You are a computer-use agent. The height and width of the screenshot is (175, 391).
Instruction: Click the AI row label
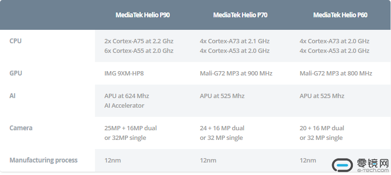point(13,96)
